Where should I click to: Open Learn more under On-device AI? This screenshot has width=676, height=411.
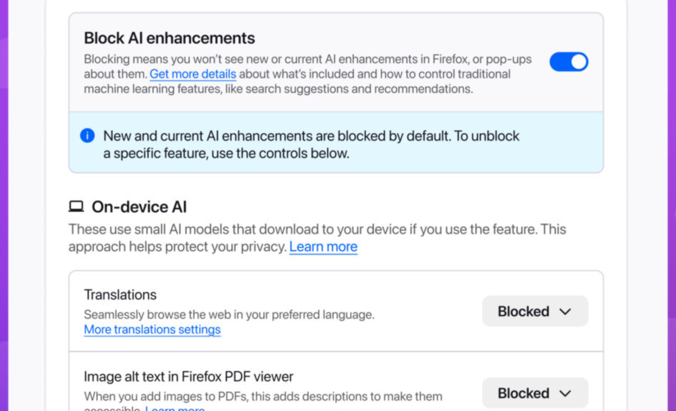point(323,246)
